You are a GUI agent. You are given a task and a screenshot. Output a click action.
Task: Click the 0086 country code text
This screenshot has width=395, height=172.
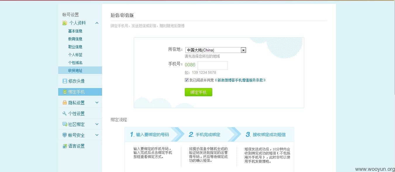pyautogui.click(x=190, y=65)
